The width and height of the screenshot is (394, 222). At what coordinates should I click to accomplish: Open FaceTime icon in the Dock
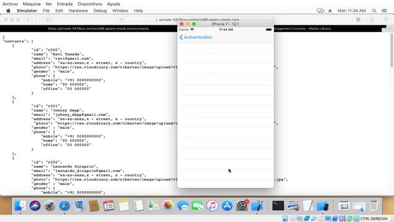tap(198, 205)
